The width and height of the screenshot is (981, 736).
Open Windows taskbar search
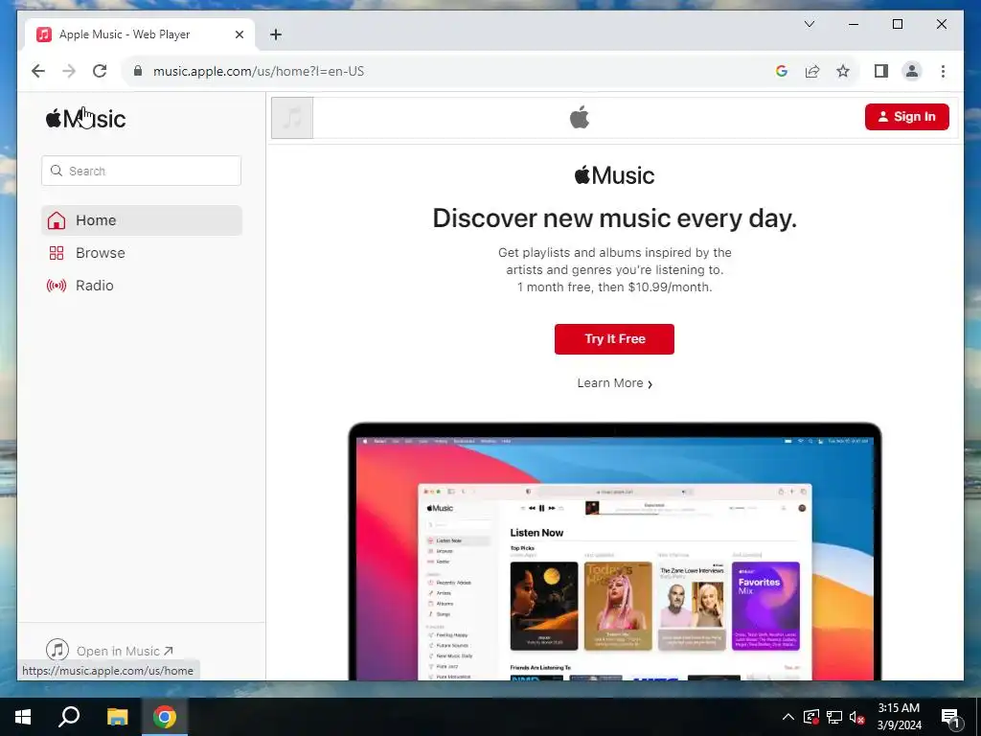click(69, 717)
